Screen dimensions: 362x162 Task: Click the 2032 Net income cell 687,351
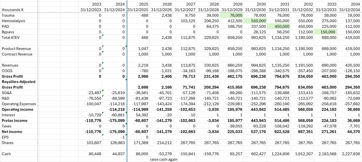pyautogui.click(x=302, y=131)
